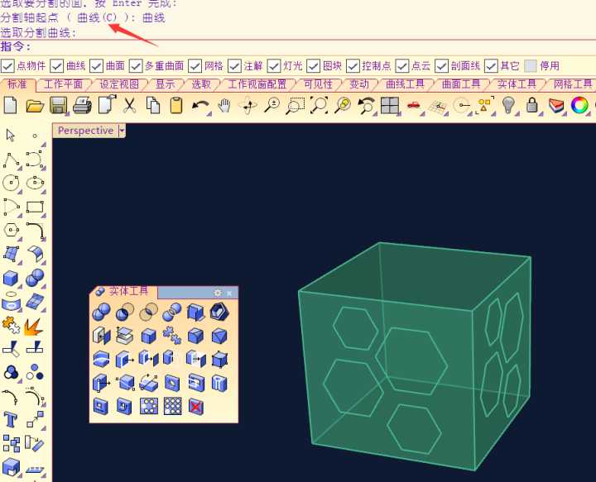
Task: Switch to the 设定视图 tab
Action: [119, 84]
